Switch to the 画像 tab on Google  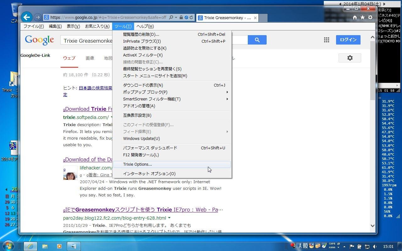tap(90, 58)
